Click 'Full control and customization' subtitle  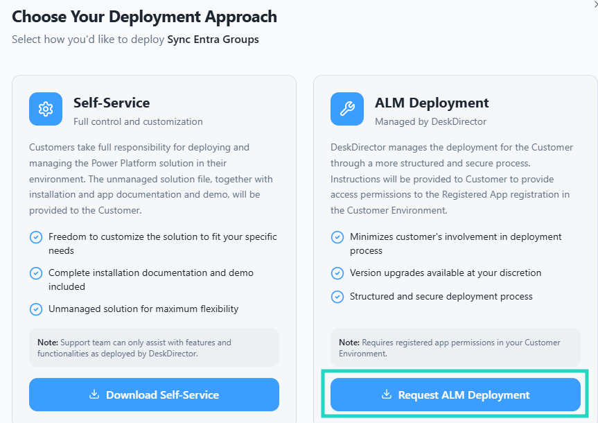(x=138, y=121)
